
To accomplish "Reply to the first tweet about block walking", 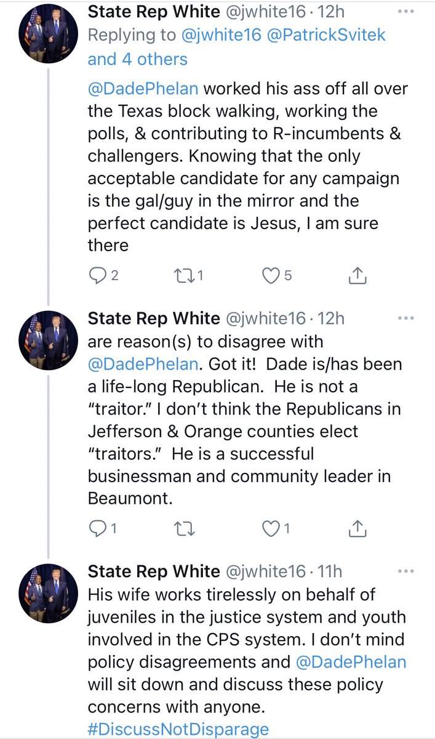I will (x=98, y=277).
